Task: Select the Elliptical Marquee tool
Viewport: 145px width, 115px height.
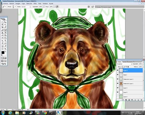Action: point(2,22)
